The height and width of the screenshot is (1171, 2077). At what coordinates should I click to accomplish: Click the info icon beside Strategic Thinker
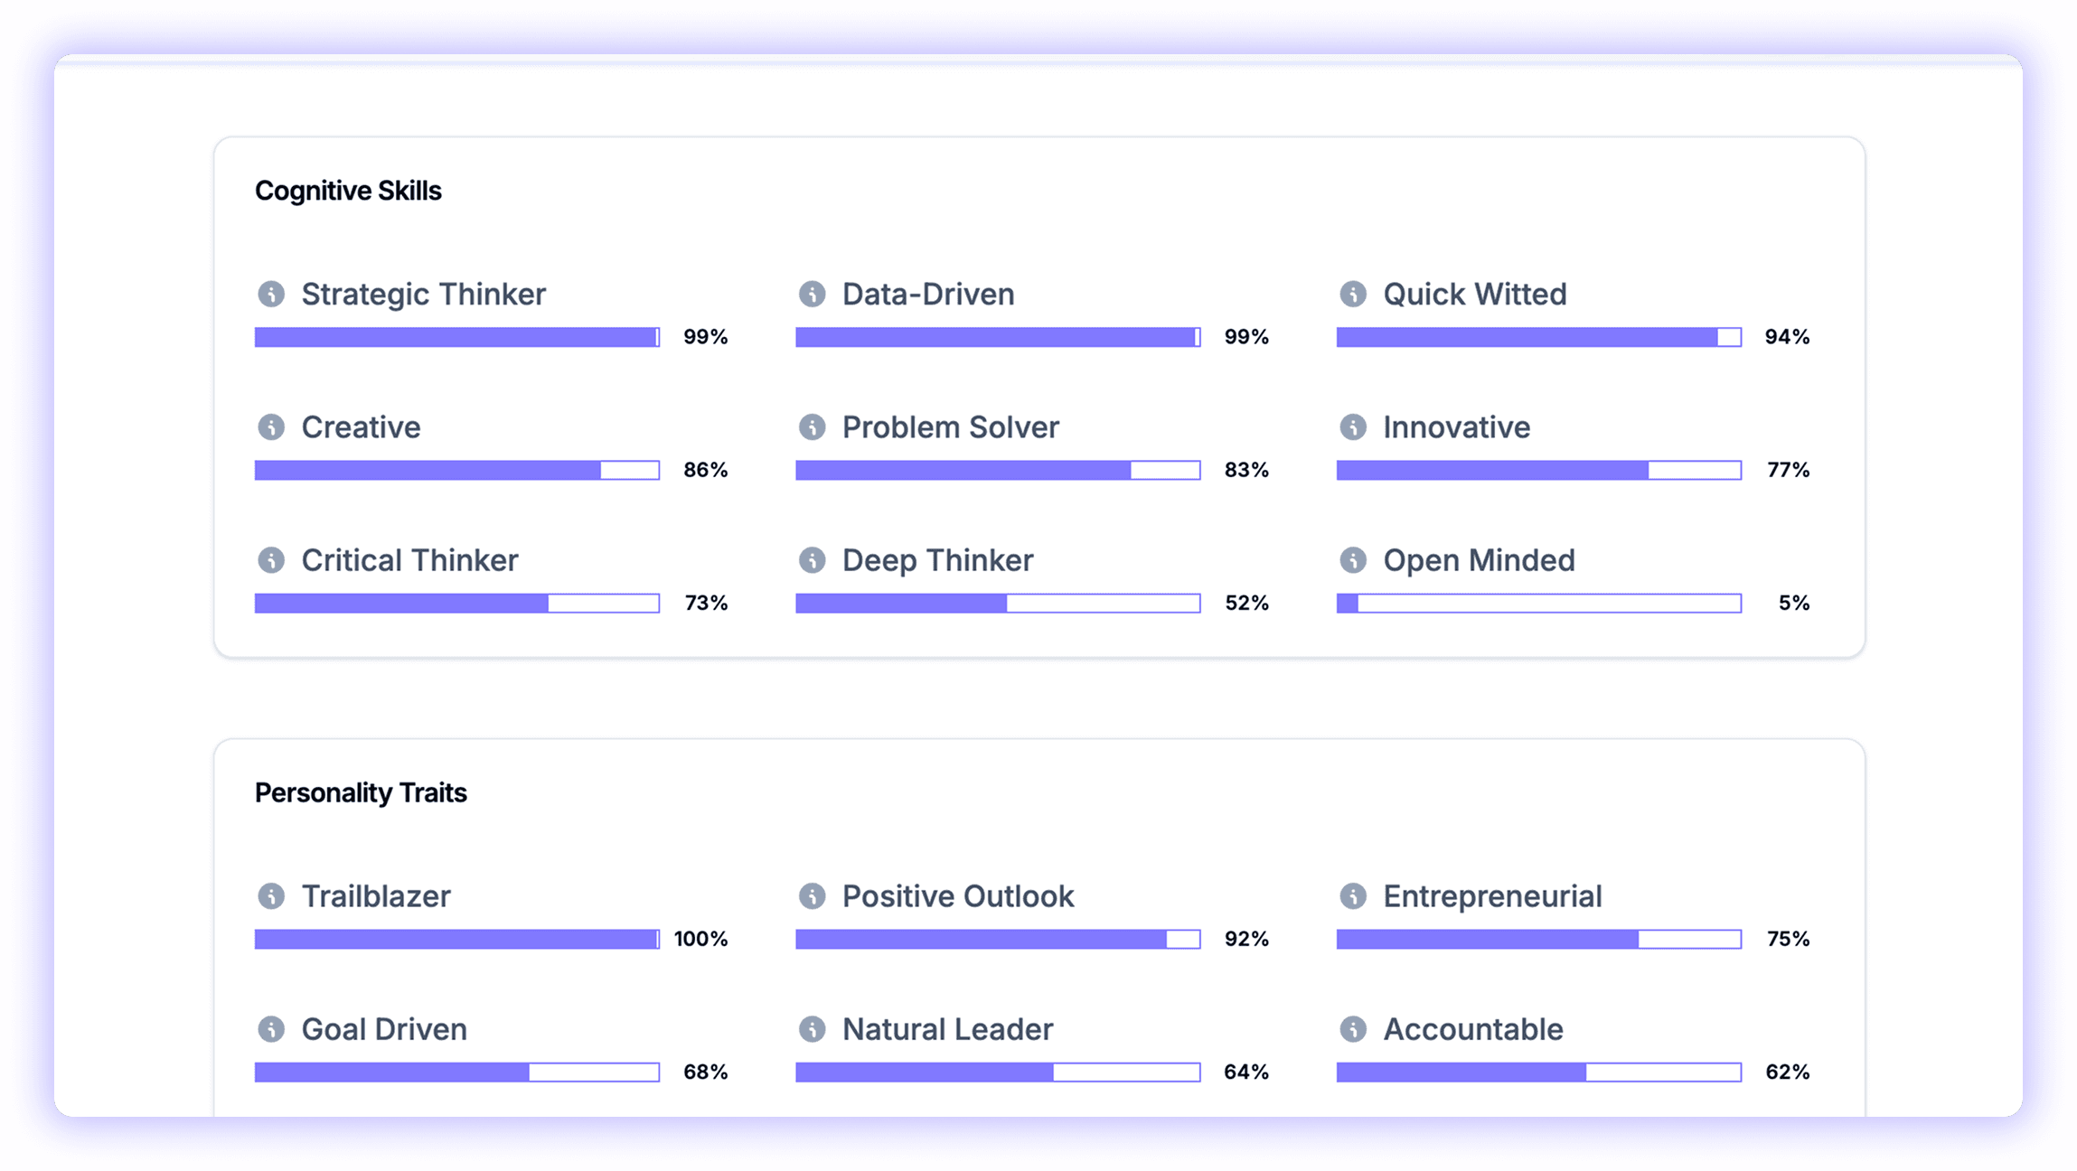point(271,294)
